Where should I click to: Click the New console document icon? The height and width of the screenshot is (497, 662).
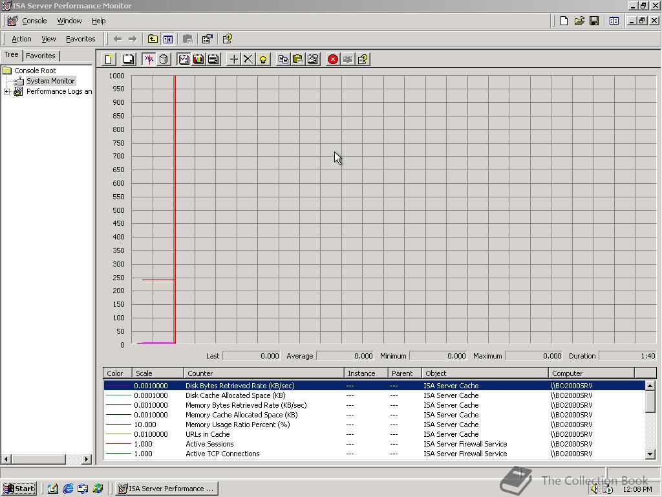click(x=564, y=21)
